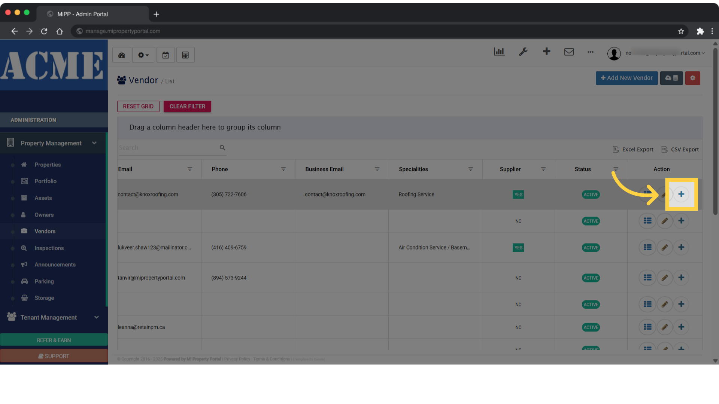Click the Terms & Conditions footer link
This screenshot has width=719, height=404.
(271, 359)
